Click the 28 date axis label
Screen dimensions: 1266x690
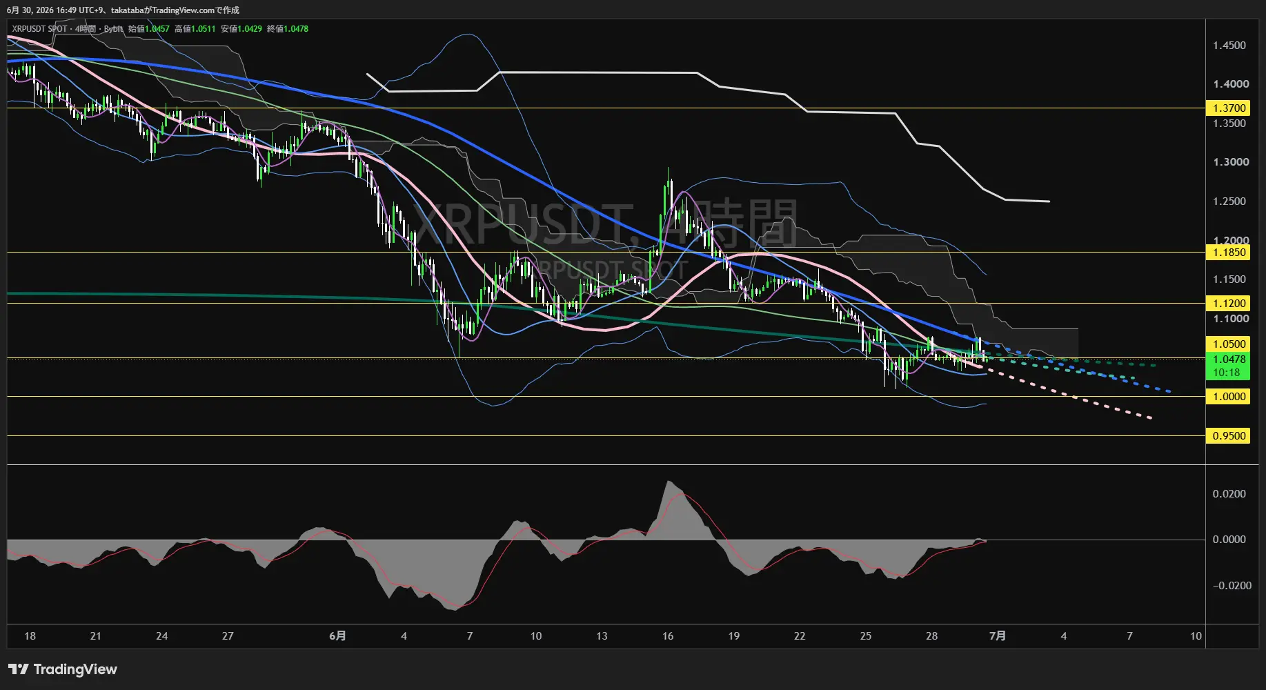coord(931,636)
